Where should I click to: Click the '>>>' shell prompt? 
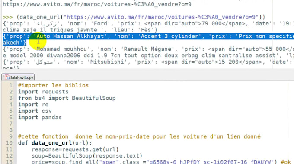[8, 17]
